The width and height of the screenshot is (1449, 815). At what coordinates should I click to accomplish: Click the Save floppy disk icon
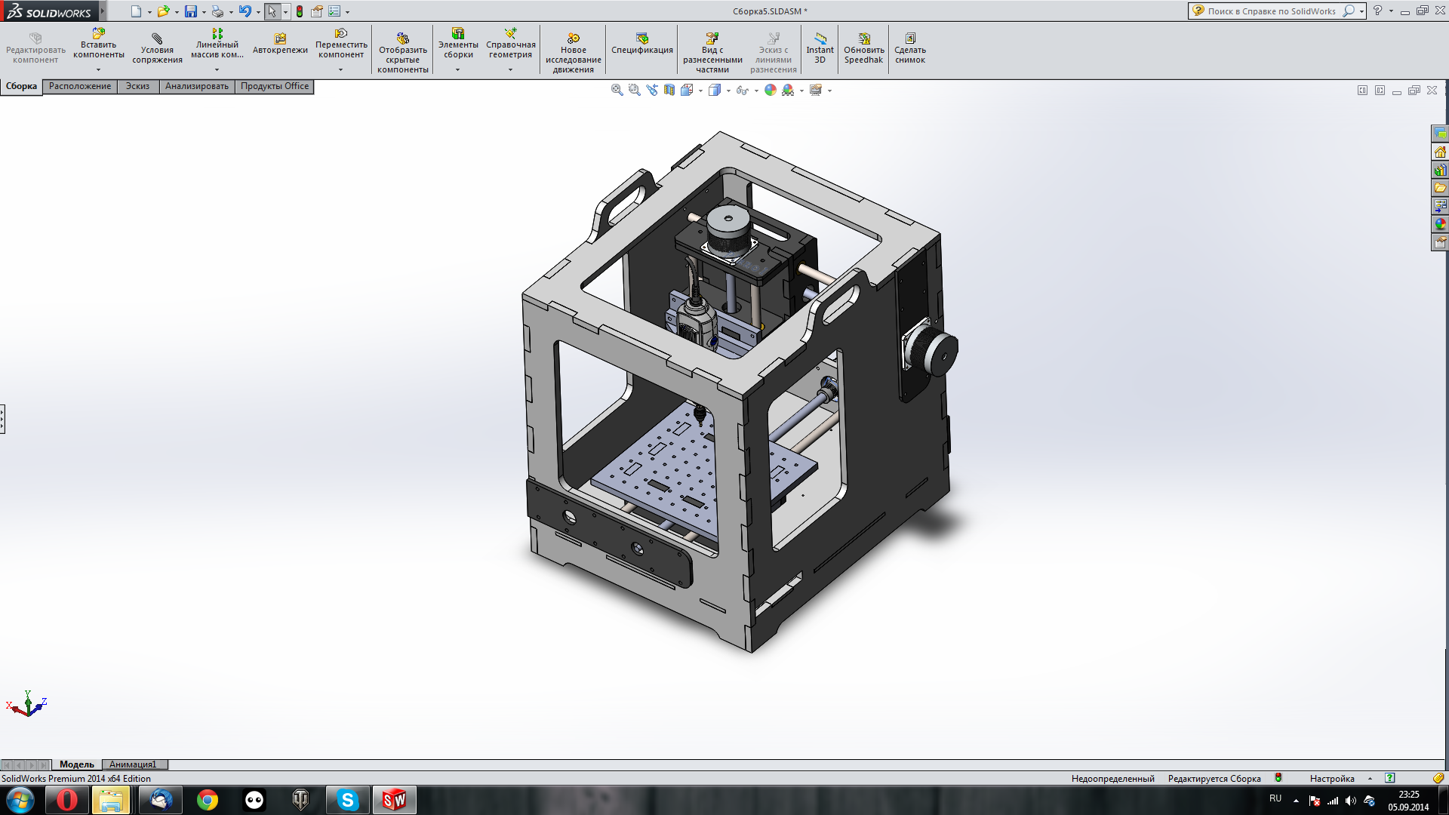pos(191,11)
